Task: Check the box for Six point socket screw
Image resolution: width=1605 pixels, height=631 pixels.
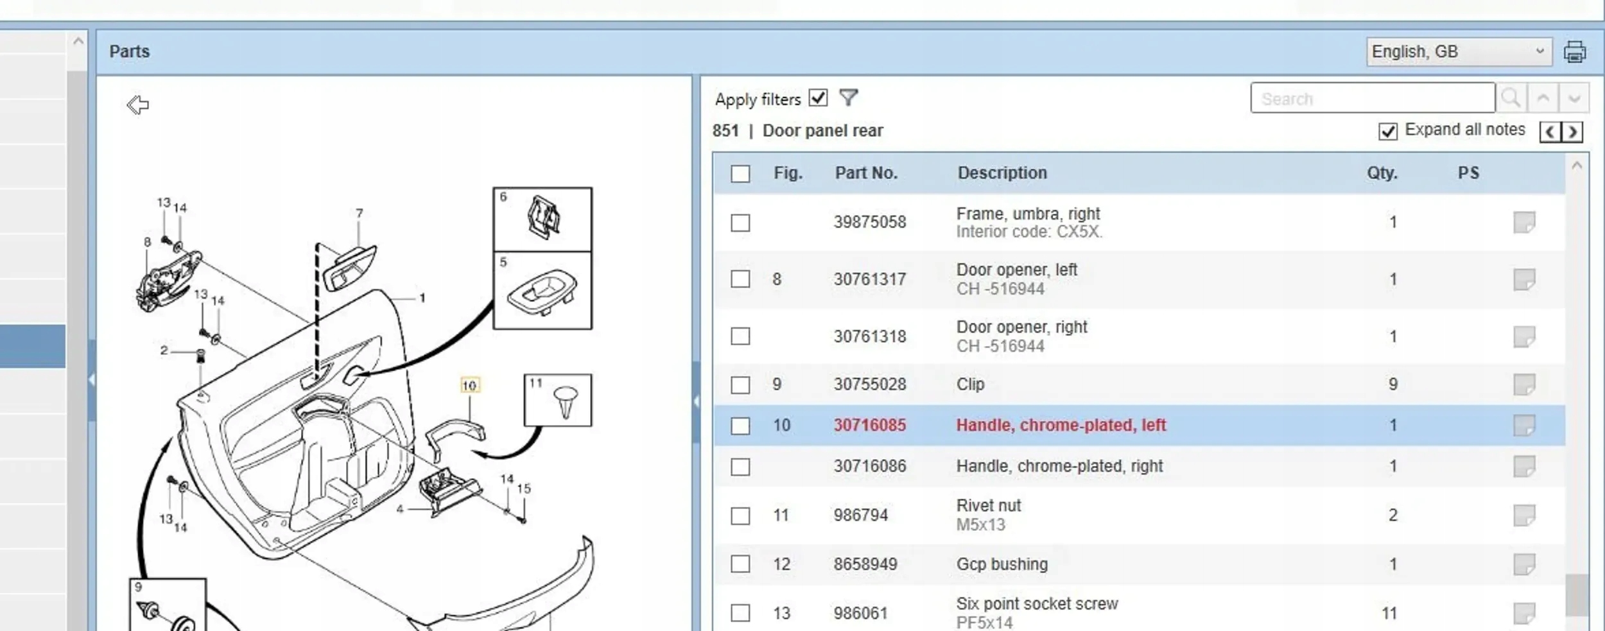Action: click(x=740, y=613)
